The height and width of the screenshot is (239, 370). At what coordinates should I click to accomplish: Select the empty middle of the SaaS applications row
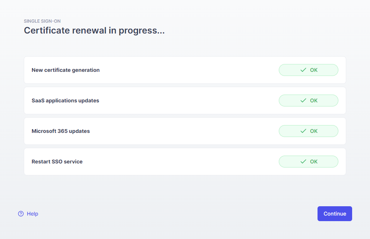[x=186, y=101]
